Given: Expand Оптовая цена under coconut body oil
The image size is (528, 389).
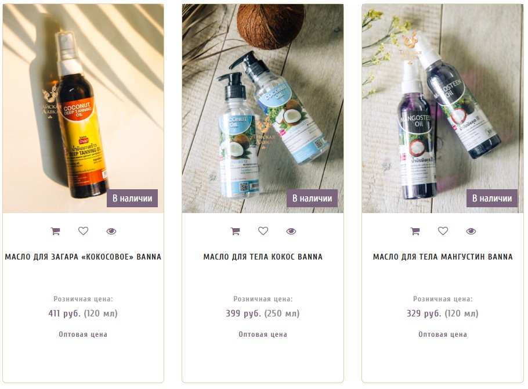Looking at the screenshot, I should pyautogui.click(x=263, y=334).
